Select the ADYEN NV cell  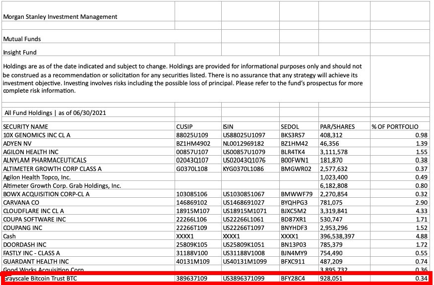[88, 143]
